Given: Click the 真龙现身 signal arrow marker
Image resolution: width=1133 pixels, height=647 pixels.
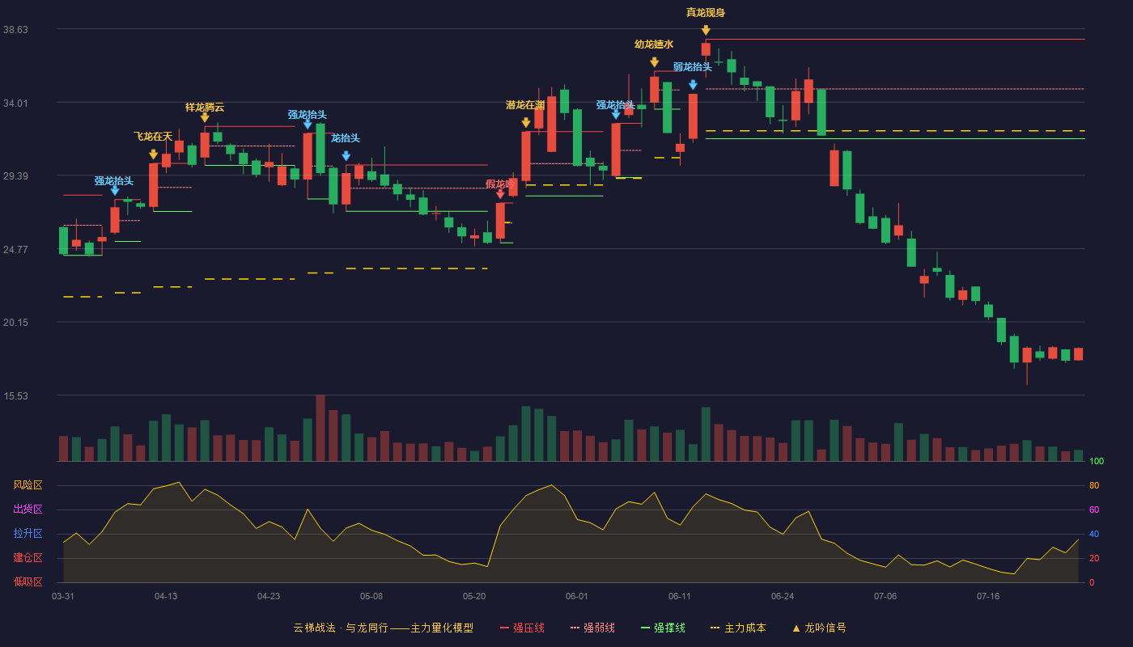Looking at the screenshot, I should coord(706,31).
